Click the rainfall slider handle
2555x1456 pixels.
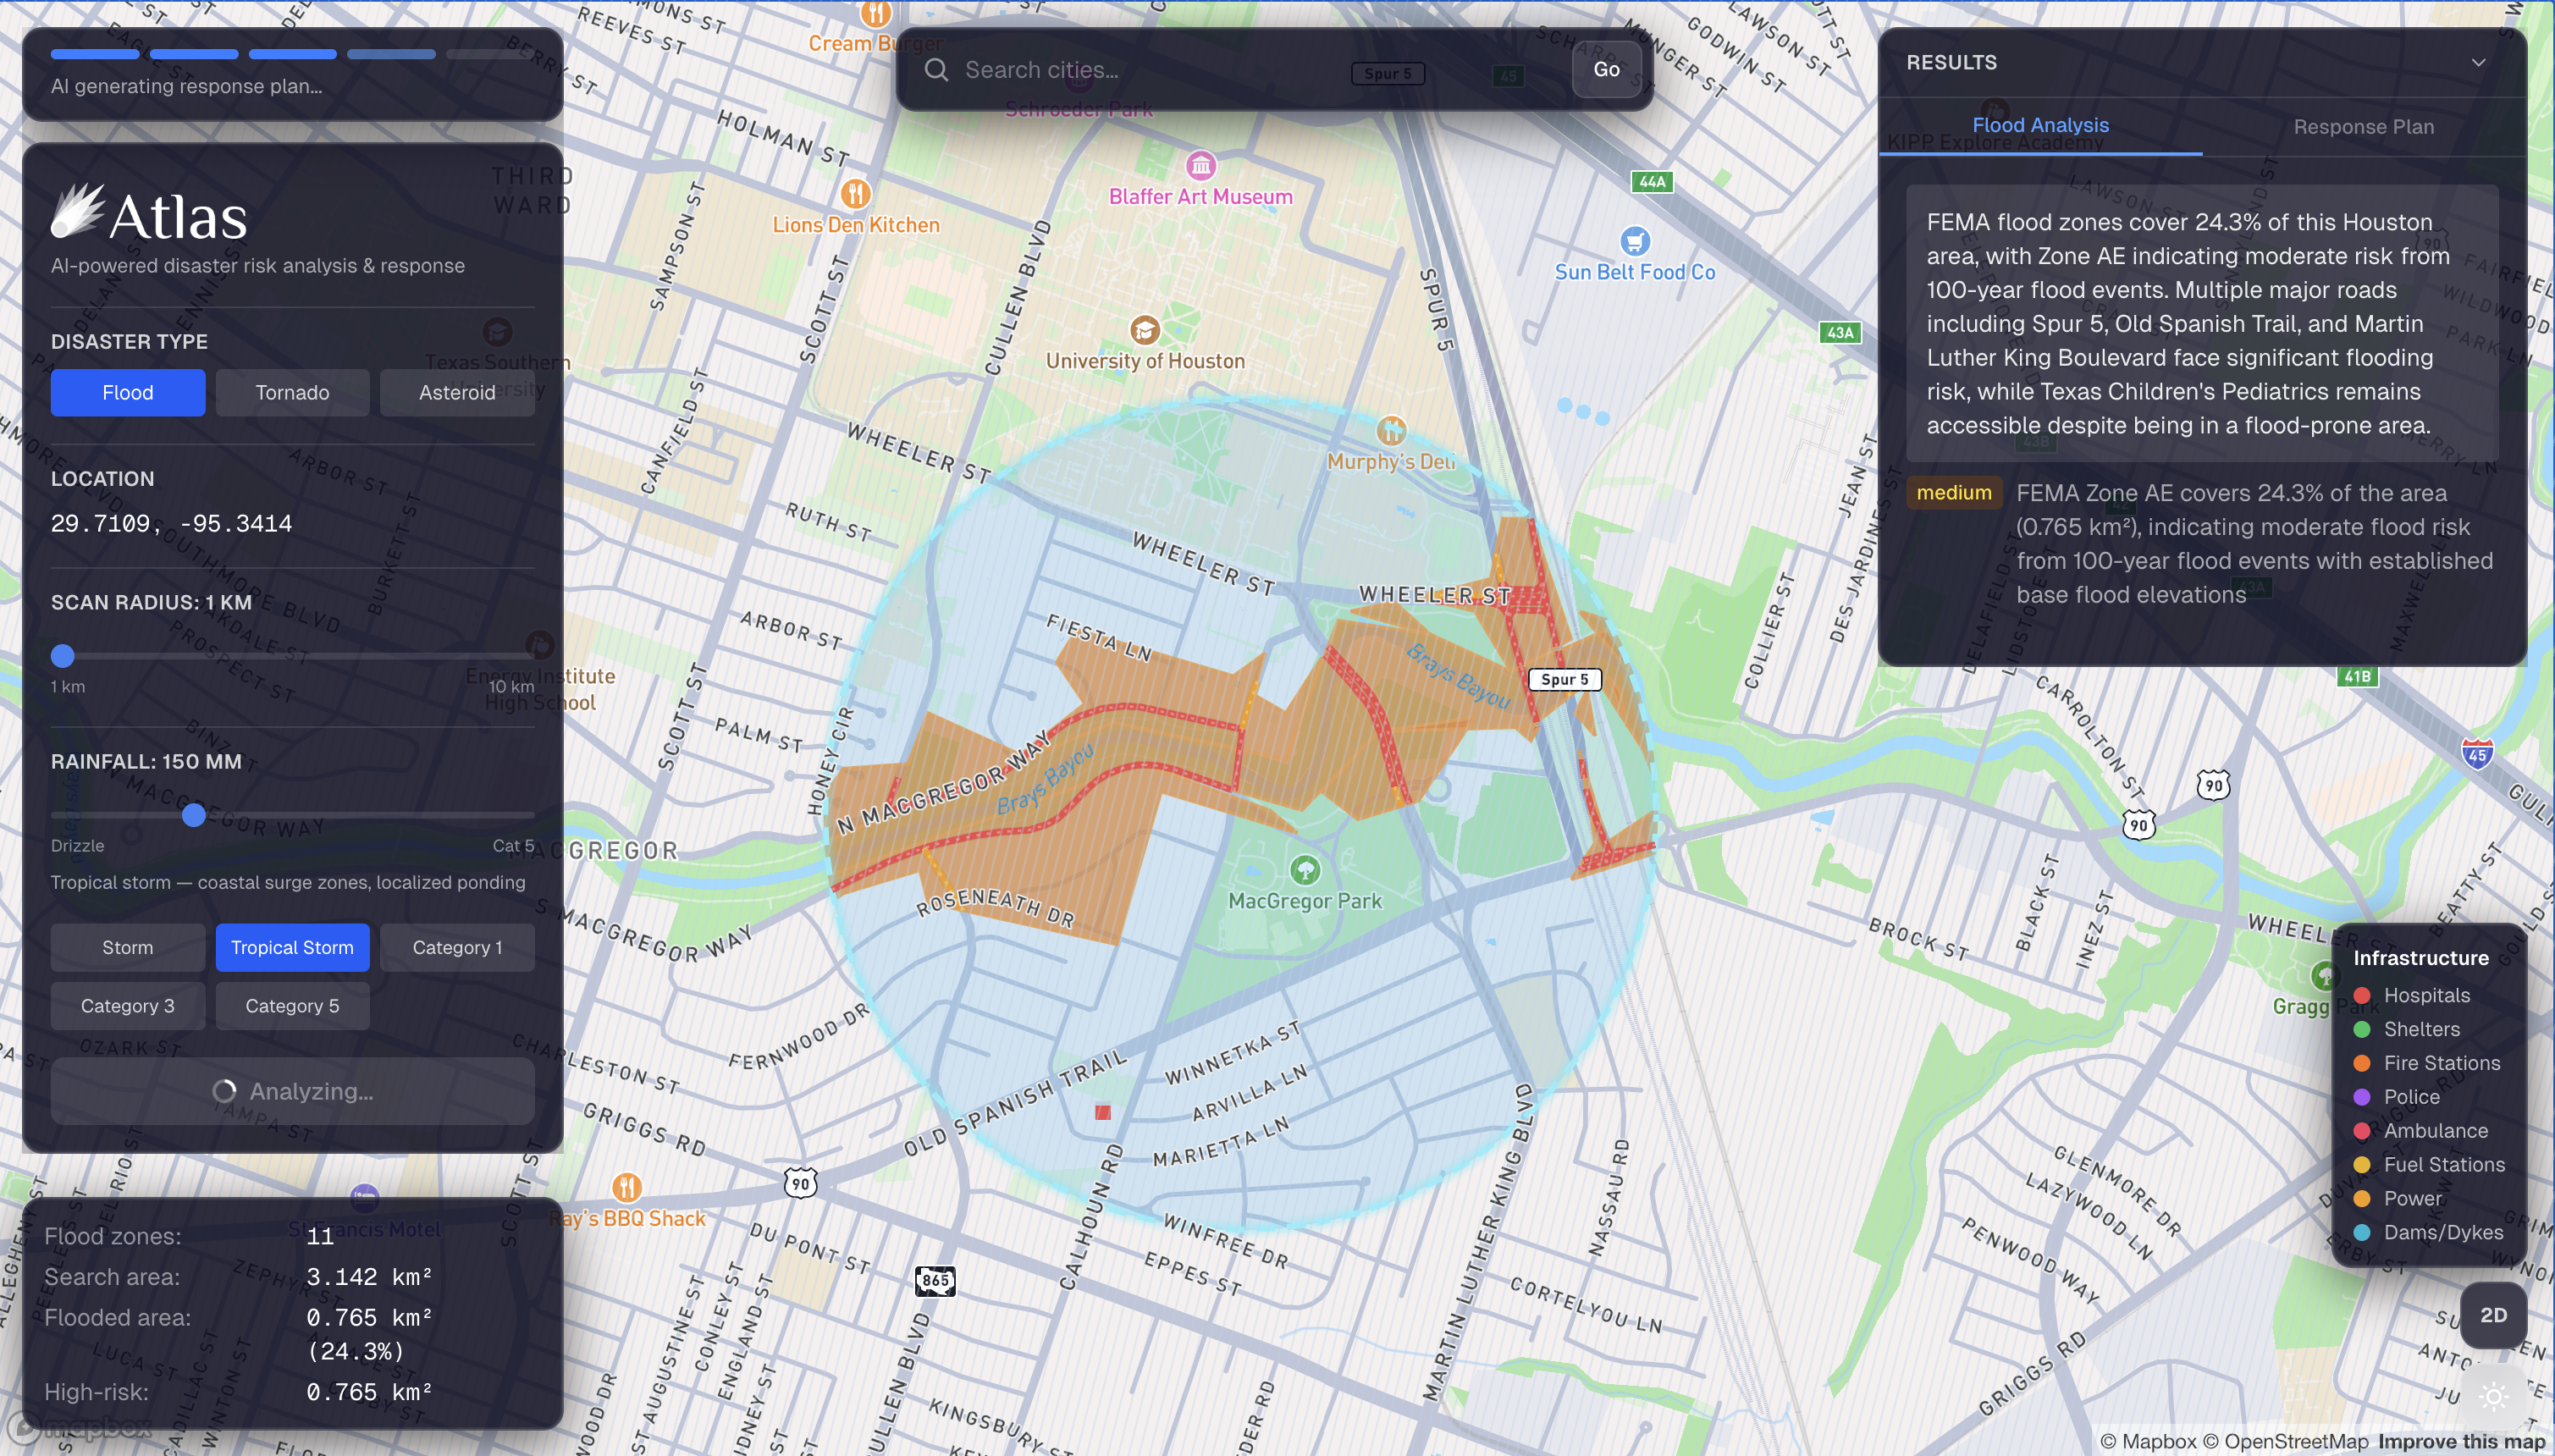tap(194, 815)
